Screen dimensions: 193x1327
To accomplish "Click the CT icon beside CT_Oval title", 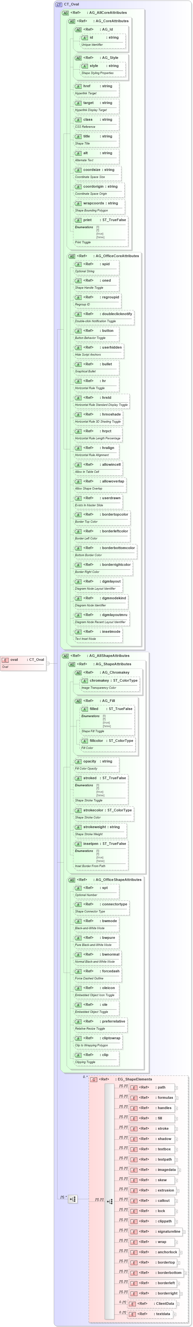I will (x=59, y=4).
